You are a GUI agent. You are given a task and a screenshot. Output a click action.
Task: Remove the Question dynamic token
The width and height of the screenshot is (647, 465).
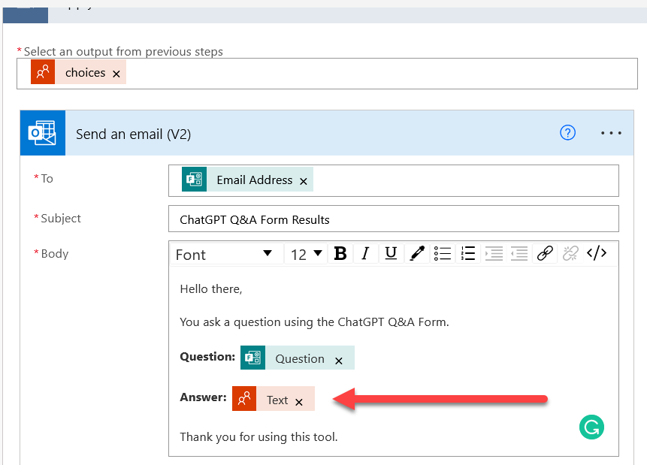tap(339, 361)
